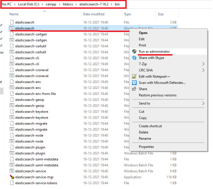Select the elasticsearch-service-mgr application icon
The width and height of the screenshot is (213, 189).
[x=12, y=177]
